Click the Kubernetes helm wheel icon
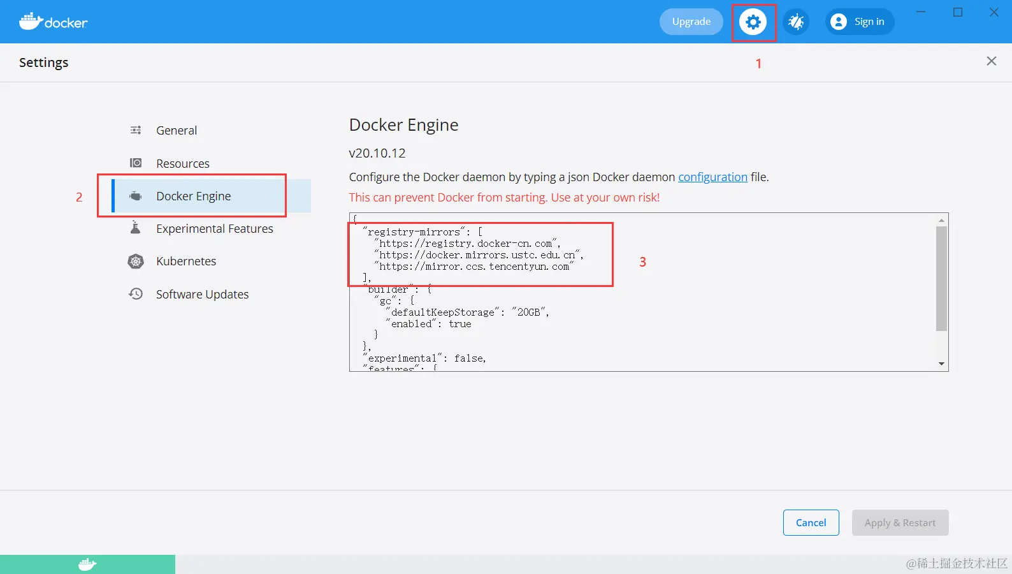The width and height of the screenshot is (1012, 574). point(136,261)
